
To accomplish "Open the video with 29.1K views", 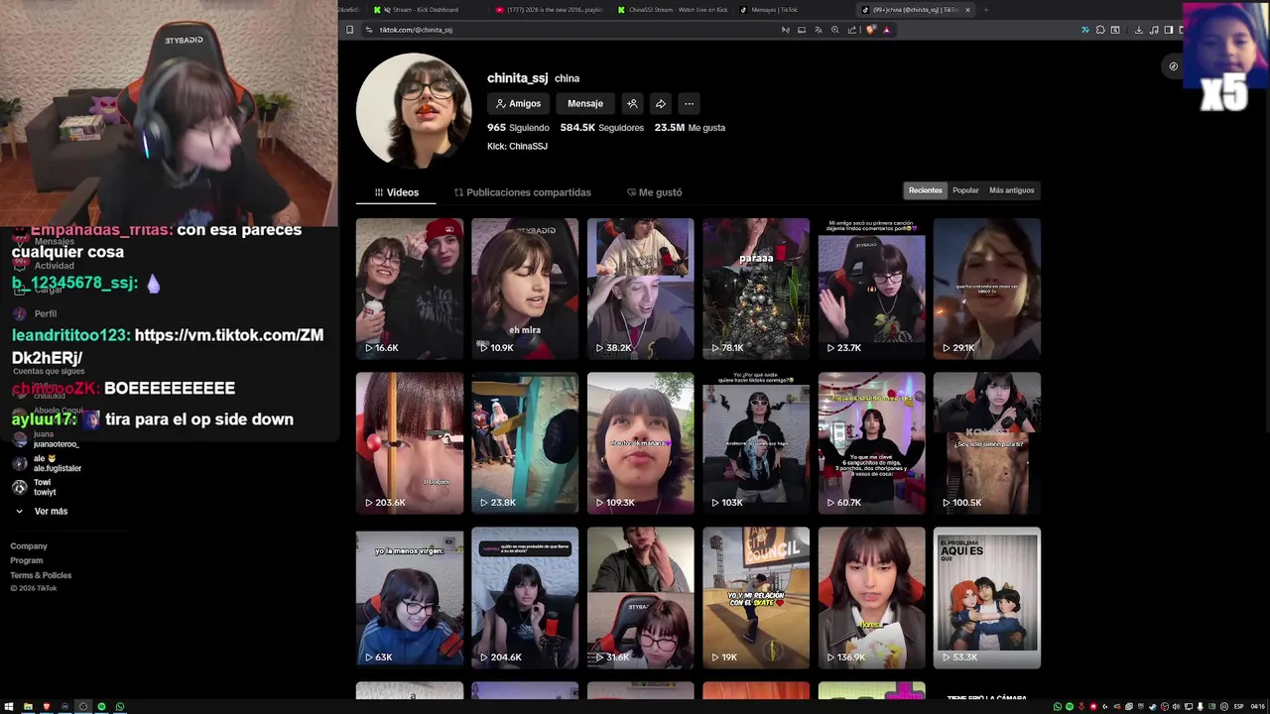I will (987, 289).
